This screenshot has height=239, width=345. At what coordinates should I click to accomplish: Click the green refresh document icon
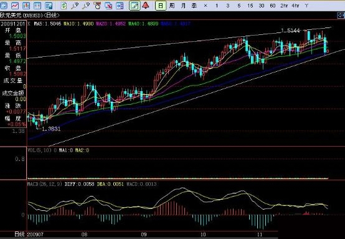click(x=64, y=6)
